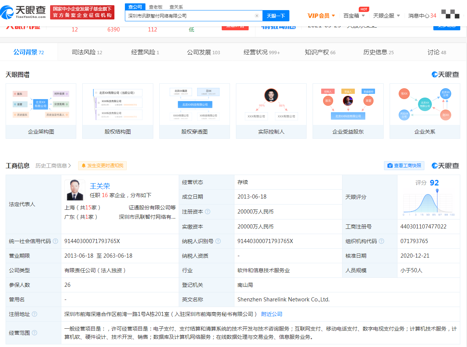The image size is (467, 347).
Task: Open the 深圳市讯联智付网络有... company link
Action: [147, 217]
